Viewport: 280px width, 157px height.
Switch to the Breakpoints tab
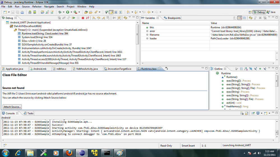click(x=172, y=18)
